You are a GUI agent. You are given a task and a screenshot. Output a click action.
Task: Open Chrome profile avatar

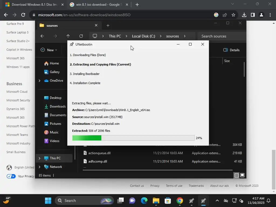261,15
